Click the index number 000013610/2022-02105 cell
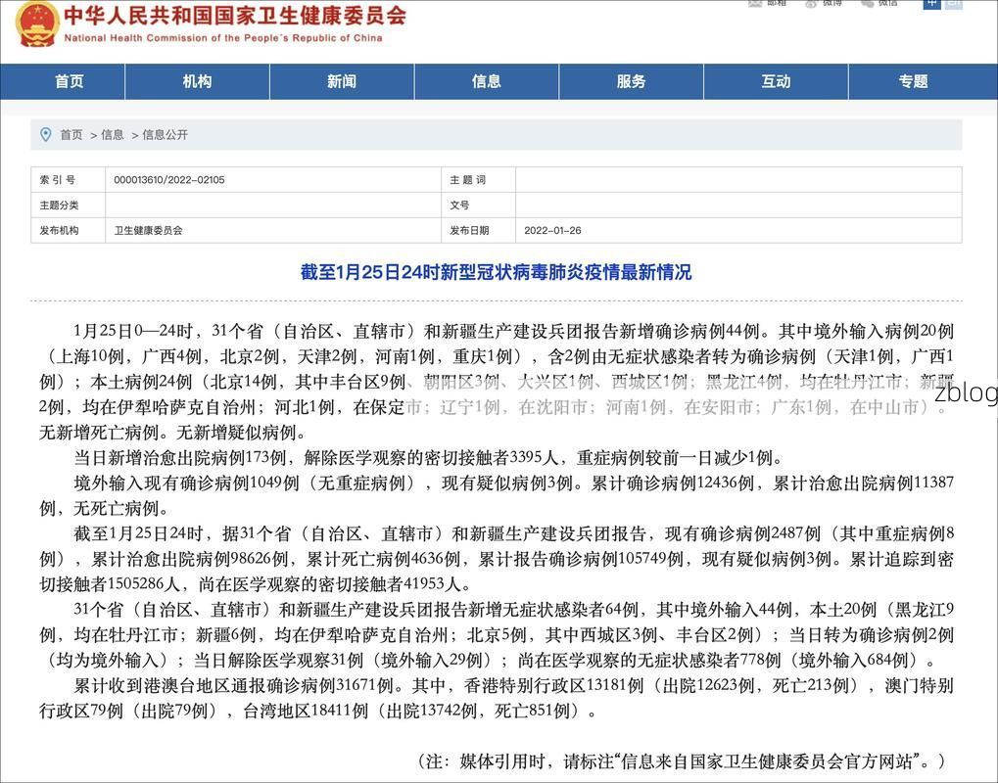 click(x=169, y=180)
